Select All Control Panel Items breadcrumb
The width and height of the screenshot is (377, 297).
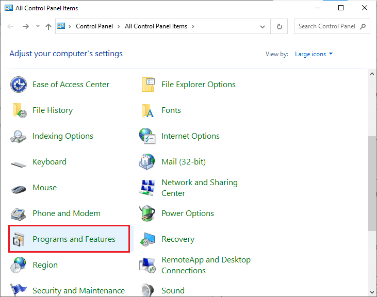click(156, 26)
